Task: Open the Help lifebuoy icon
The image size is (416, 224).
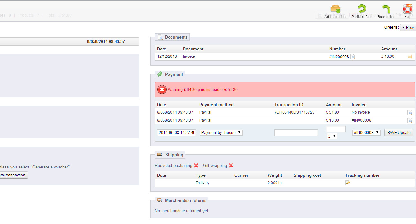Action: 408,9
